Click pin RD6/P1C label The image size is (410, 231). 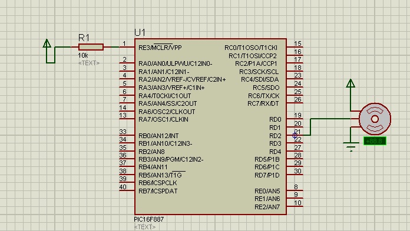click(267, 167)
